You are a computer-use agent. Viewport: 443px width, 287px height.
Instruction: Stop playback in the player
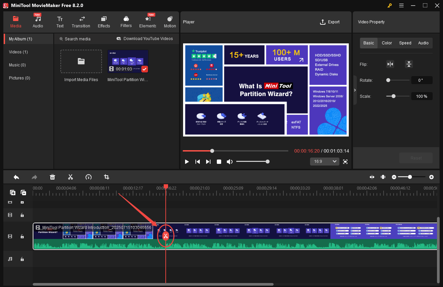coord(219,162)
